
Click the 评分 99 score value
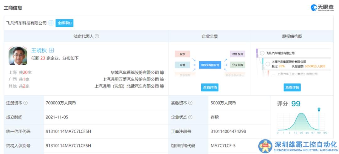pos(296,104)
